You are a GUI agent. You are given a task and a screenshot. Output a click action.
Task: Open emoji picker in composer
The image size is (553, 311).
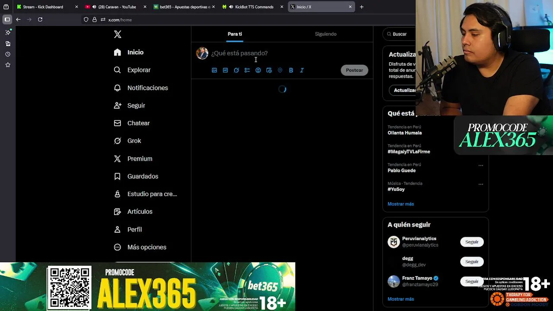point(258,70)
